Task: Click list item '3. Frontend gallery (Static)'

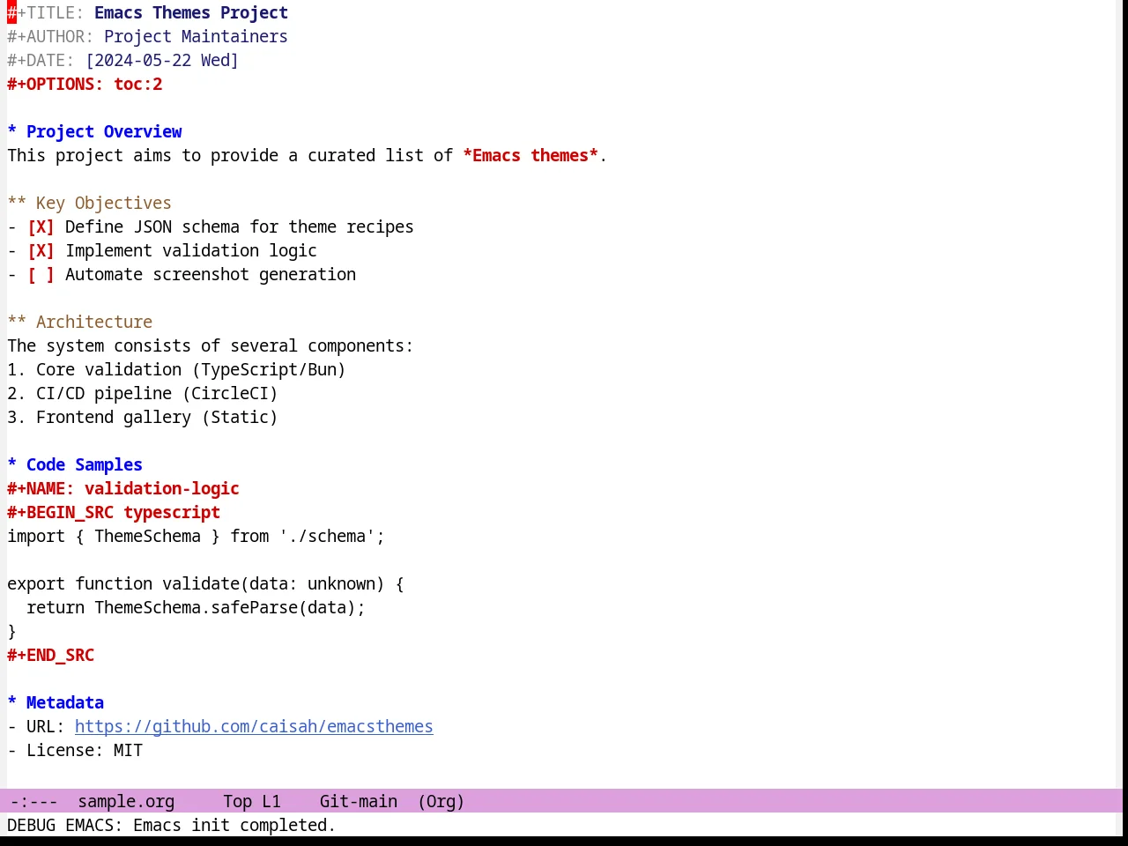Action: [143, 418]
